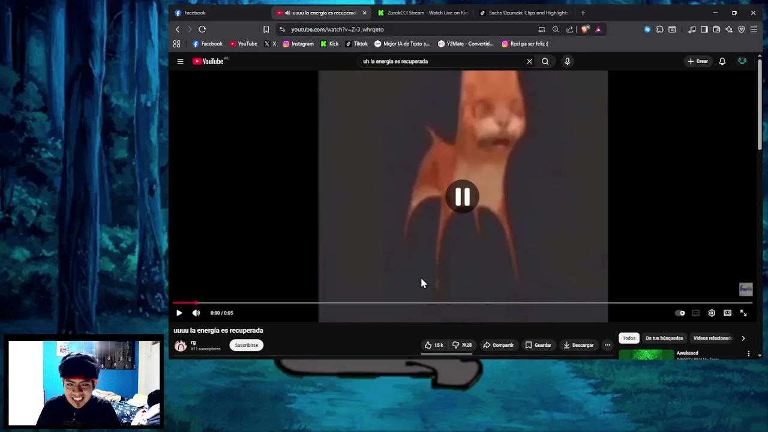Open more actions three-dot menu
This screenshot has width=768, height=432.
pos(607,345)
